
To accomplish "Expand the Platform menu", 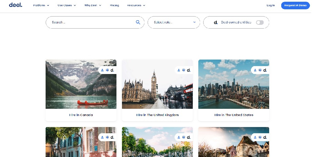I will 41,6.
